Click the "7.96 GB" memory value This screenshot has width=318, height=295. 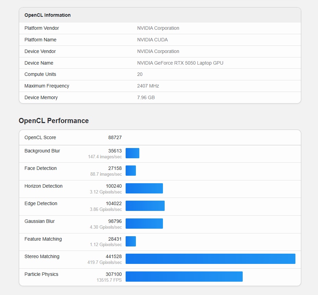[x=146, y=97]
